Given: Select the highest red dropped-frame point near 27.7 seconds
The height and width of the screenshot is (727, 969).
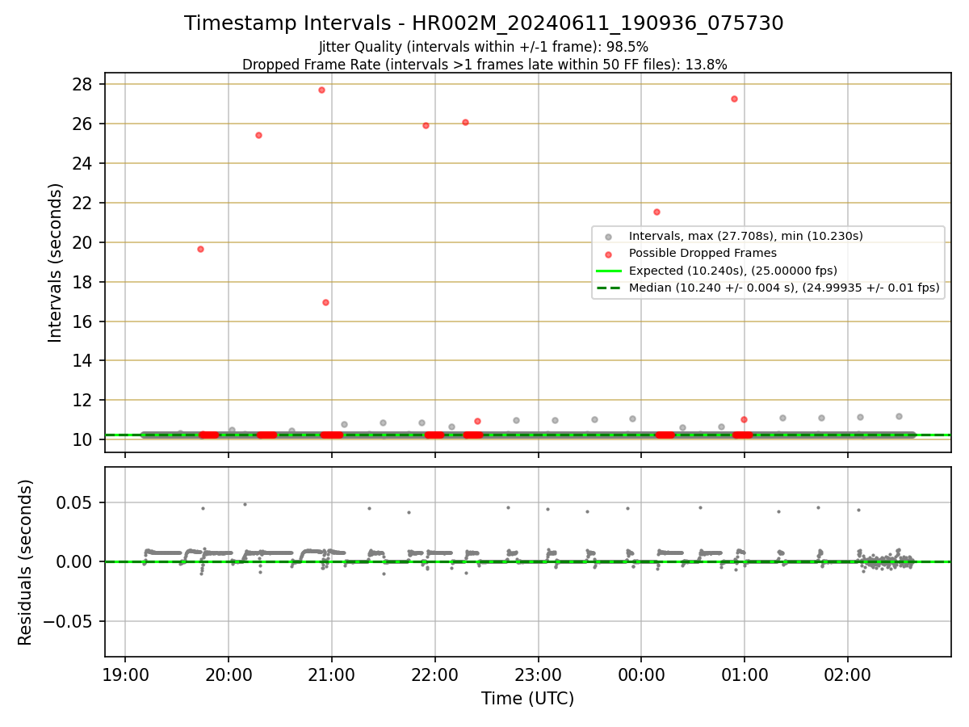Looking at the screenshot, I should (321, 90).
